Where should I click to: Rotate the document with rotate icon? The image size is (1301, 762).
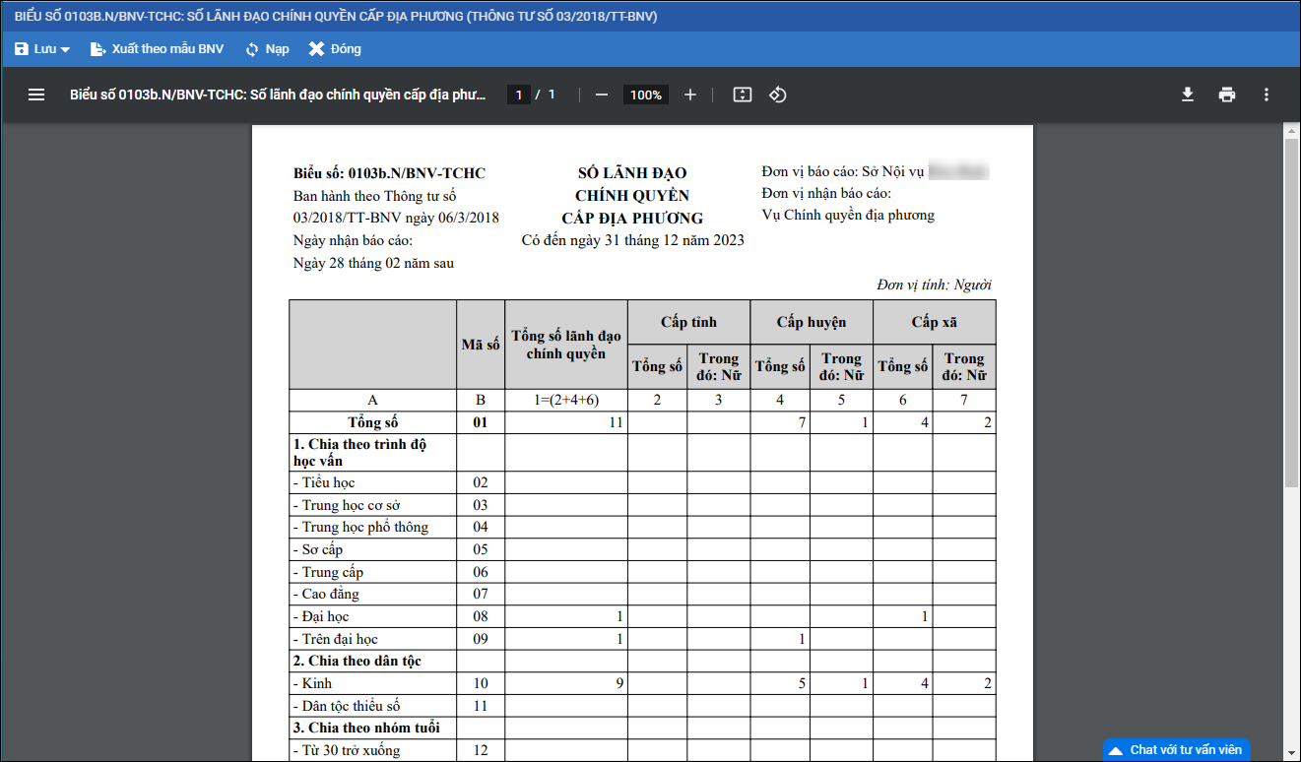click(x=778, y=95)
